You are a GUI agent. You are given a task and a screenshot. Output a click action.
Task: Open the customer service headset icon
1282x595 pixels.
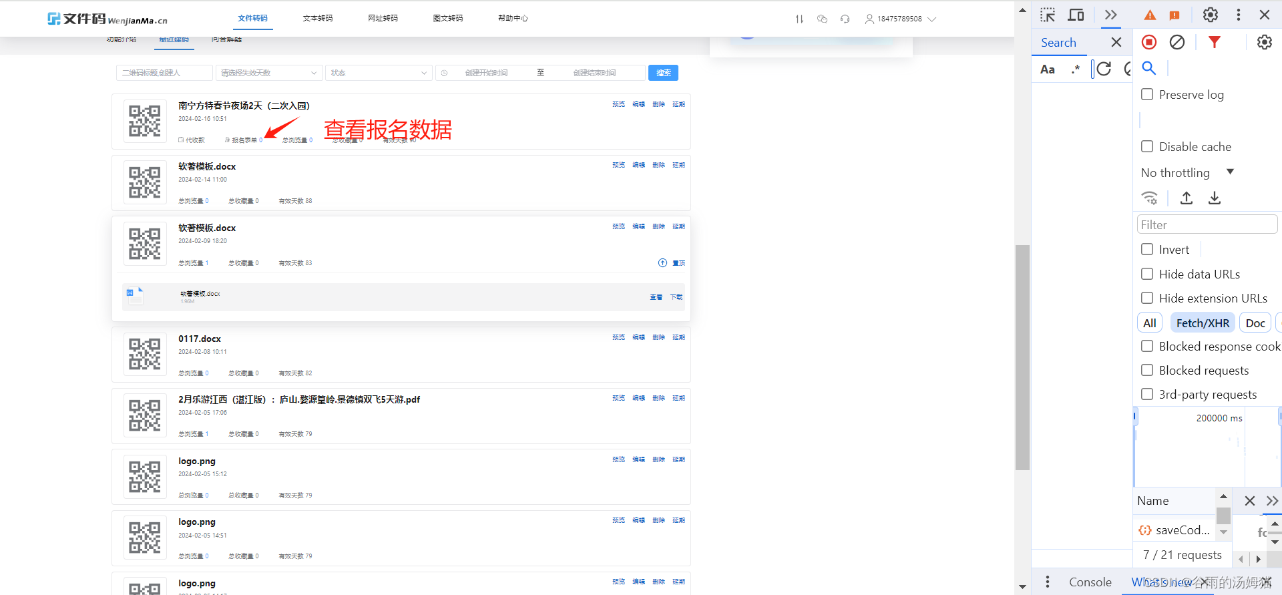(845, 19)
